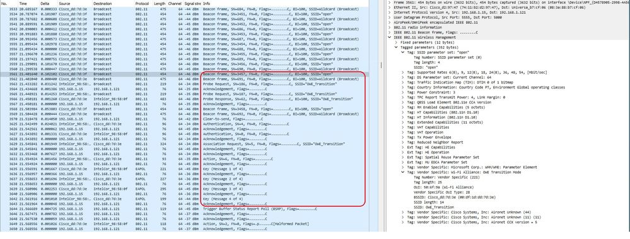Image resolution: width=630 pixels, height=239 pixels.
Task: Click the Length column header
Action: [x=160, y=3]
